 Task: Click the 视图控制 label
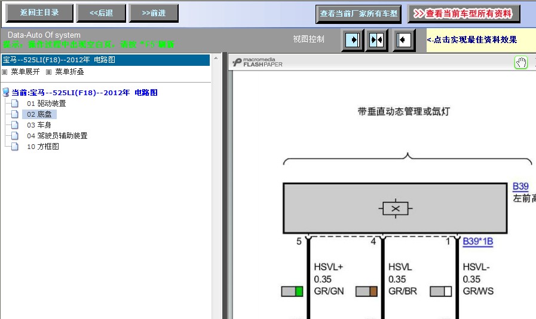pyautogui.click(x=309, y=39)
